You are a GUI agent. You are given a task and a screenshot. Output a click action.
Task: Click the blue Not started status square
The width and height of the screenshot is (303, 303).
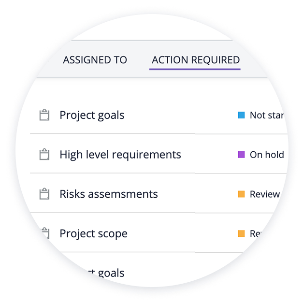pyautogui.click(x=241, y=115)
